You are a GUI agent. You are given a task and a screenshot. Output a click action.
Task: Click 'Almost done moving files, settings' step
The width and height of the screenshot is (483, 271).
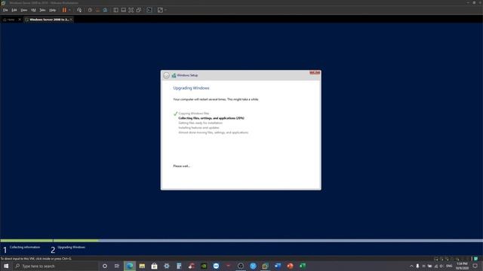pos(214,132)
